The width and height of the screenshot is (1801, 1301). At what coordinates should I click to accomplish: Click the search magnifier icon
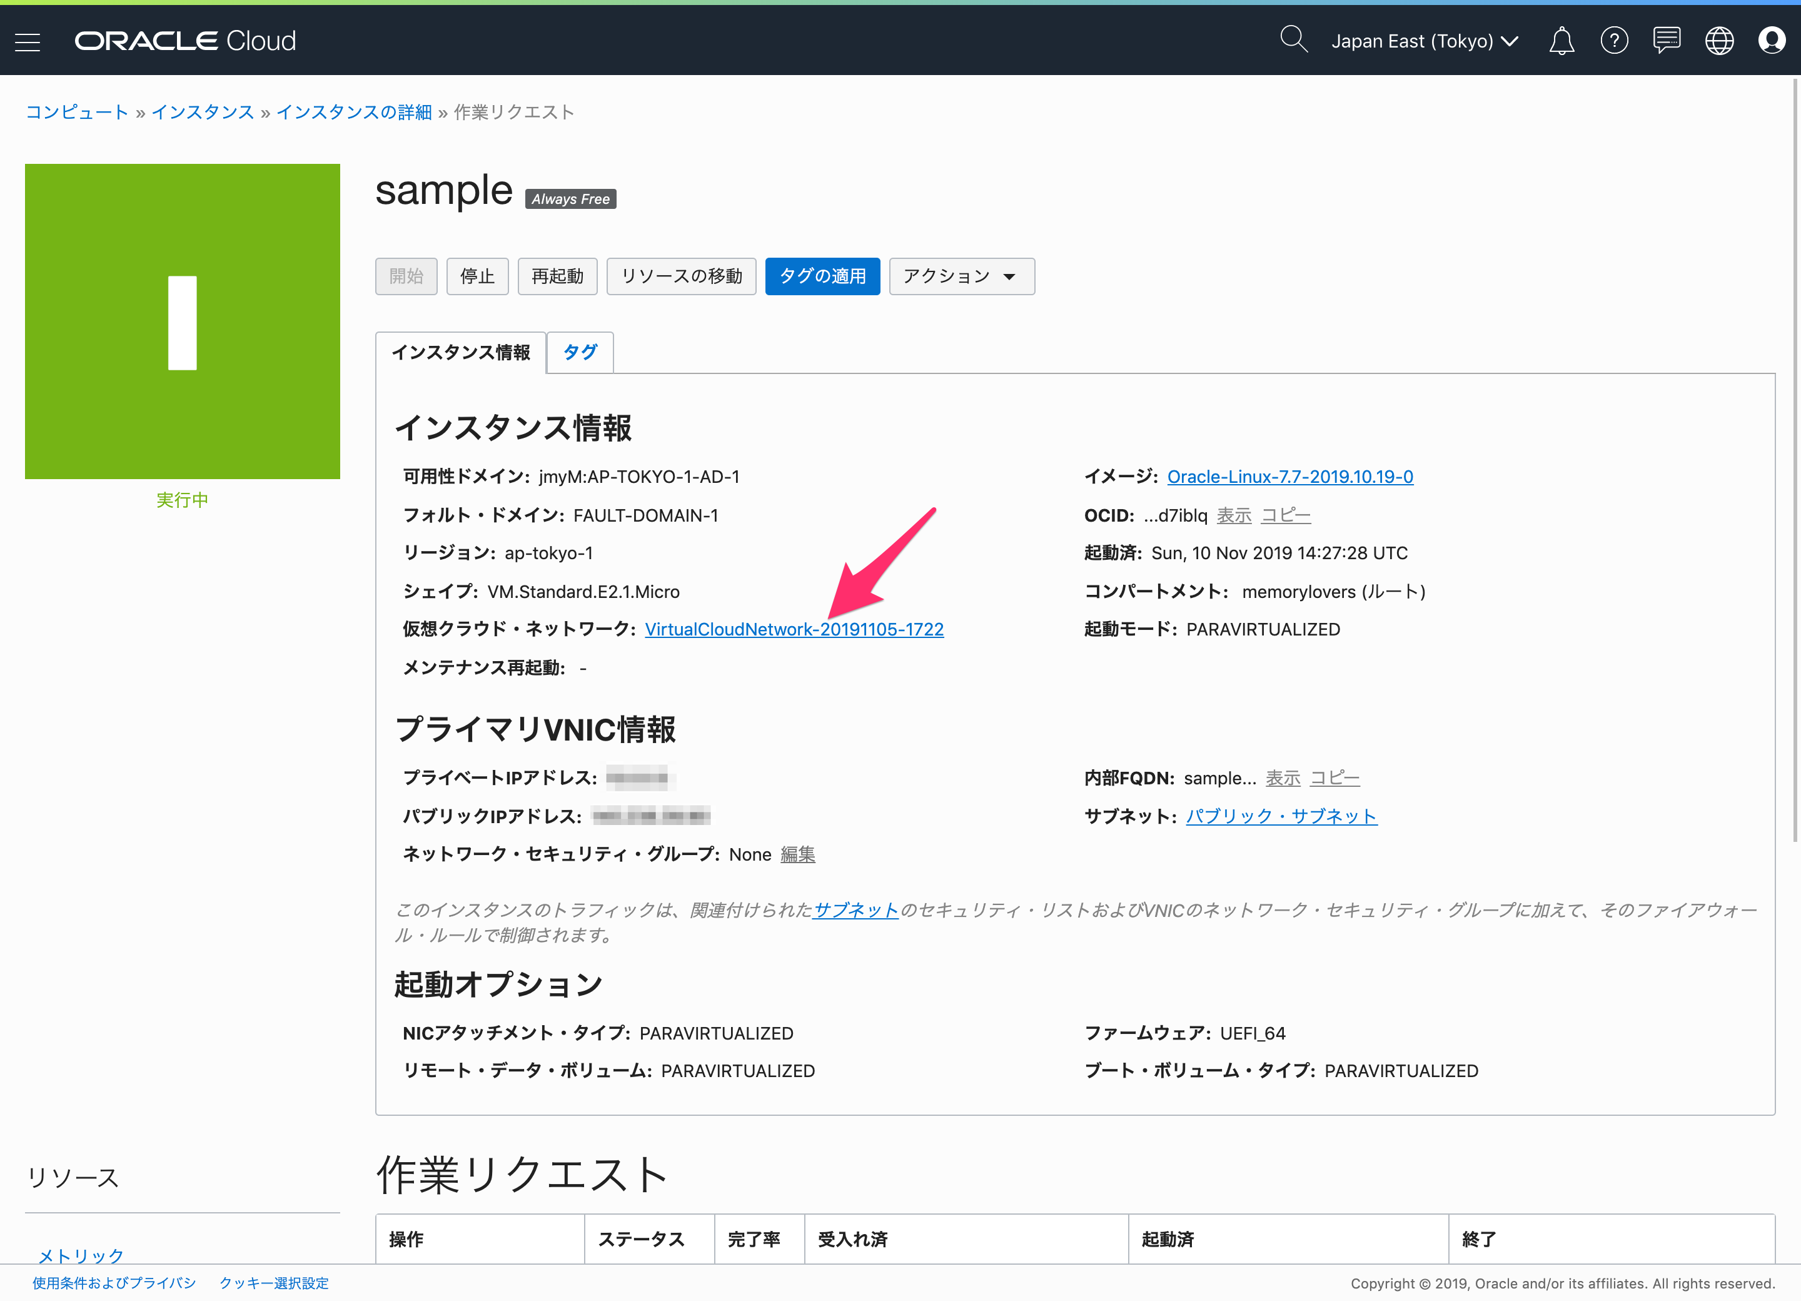pyautogui.click(x=1293, y=39)
